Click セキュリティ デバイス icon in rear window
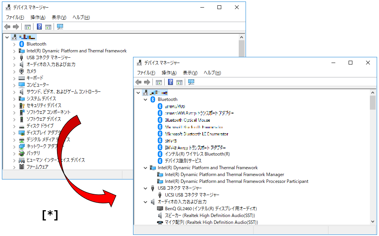The image size is (379, 236). coord(22,105)
